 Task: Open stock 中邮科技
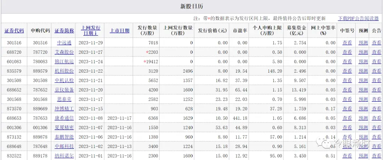[x=64, y=146]
